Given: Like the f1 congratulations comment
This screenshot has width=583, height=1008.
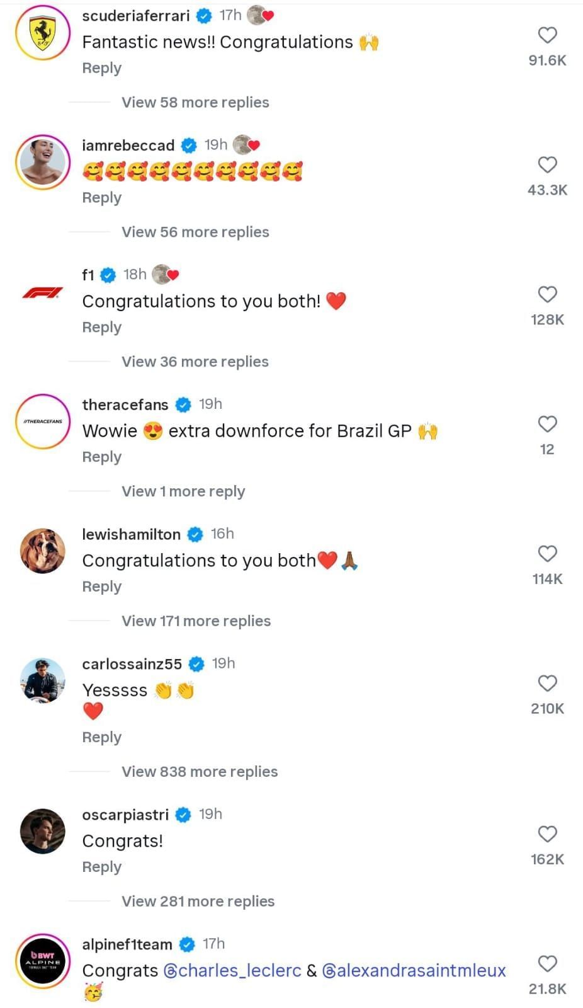Looking at the screenshot, I should click(x=547, y=294).
